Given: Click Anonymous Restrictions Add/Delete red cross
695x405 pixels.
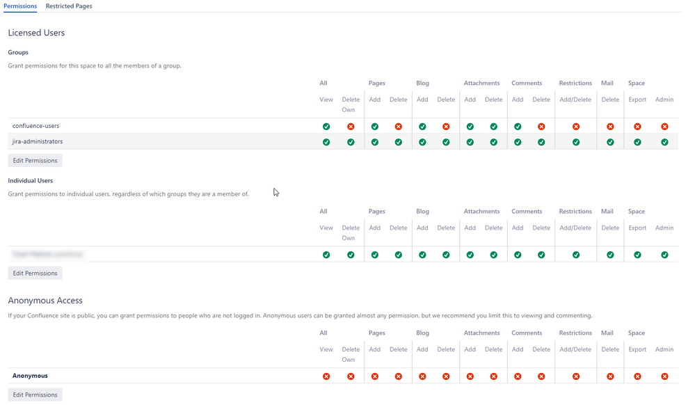Looking at the screenshot, I should tap(576, 376).
